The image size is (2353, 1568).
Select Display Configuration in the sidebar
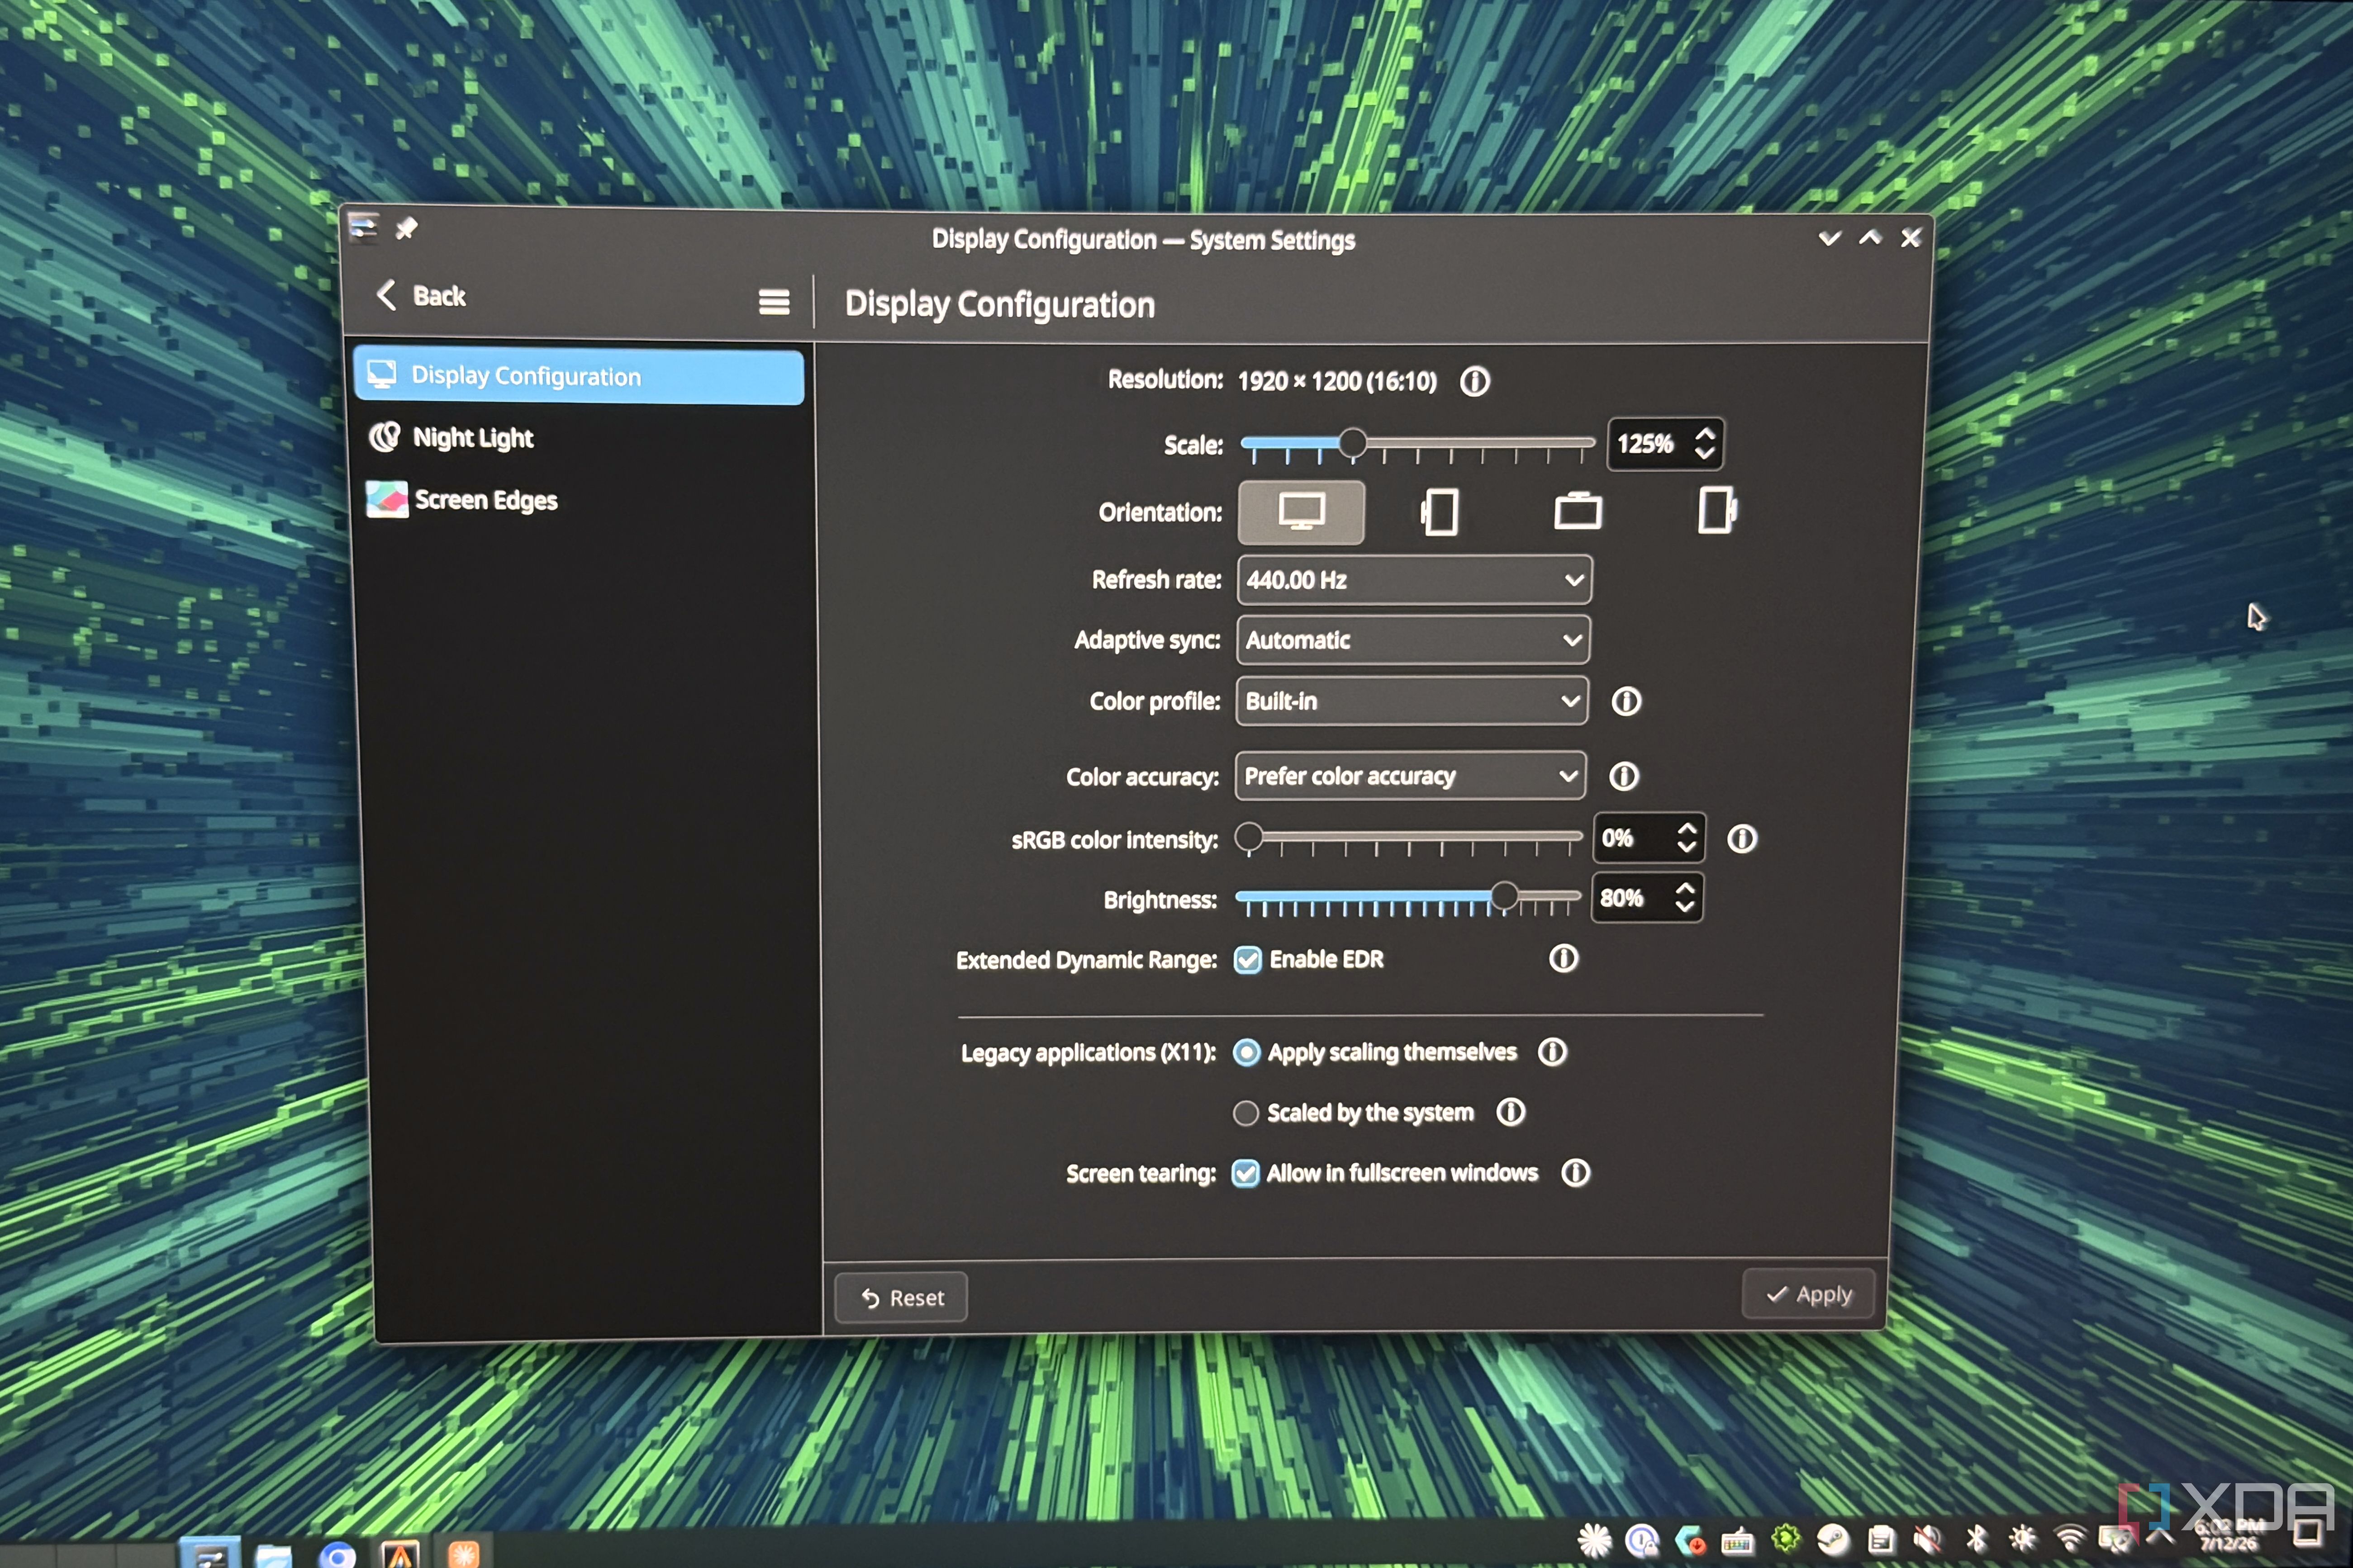pos(578,376)
